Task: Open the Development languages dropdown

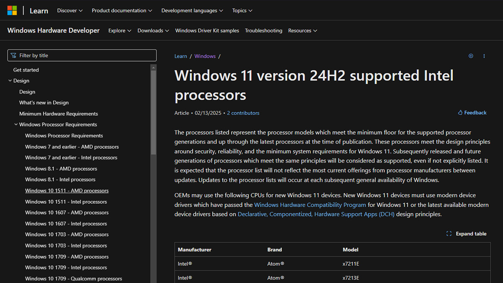Action: [192, 10]
